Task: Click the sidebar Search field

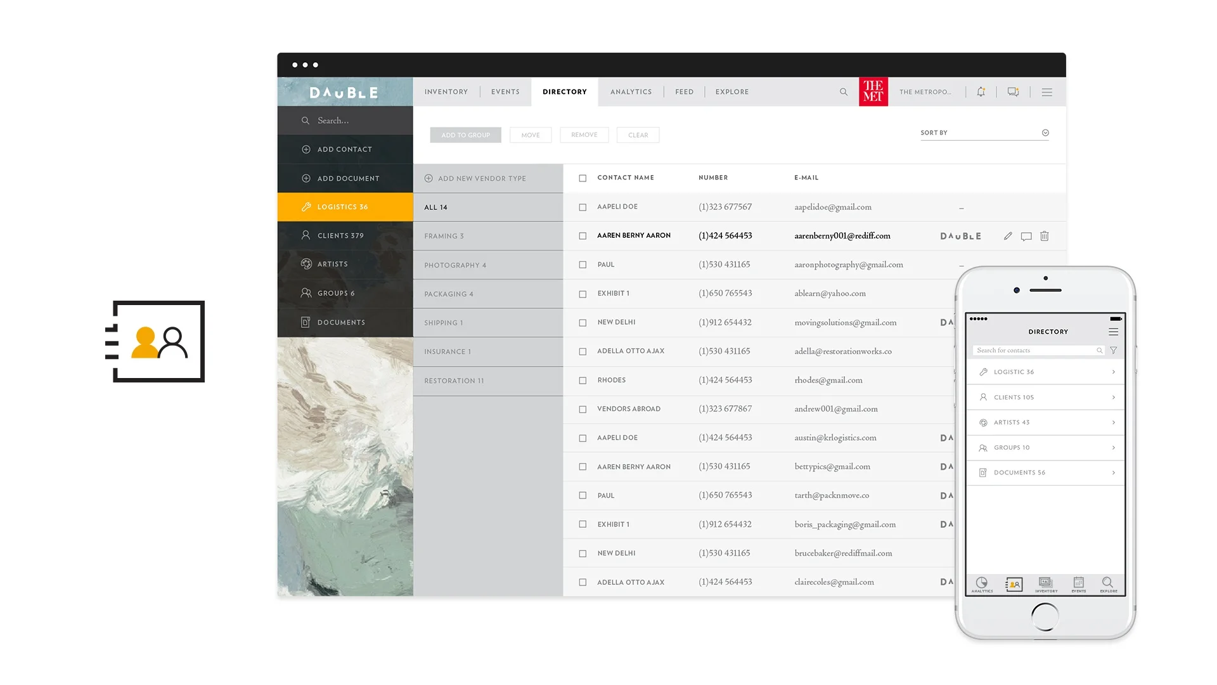Action: click(345, 121)
